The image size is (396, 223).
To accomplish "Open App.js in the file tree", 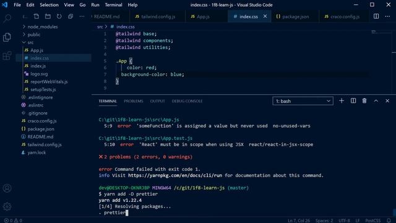I will click(37, 50).
